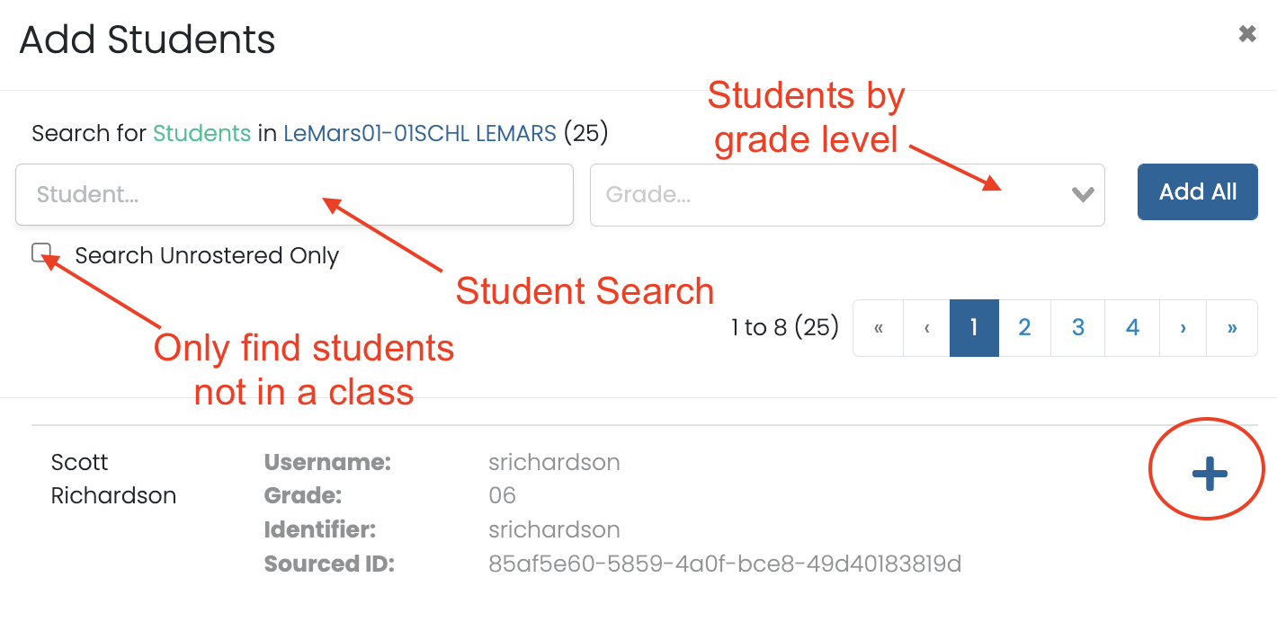Select page 1 in pagination
The image size is (1277, 622).
point(974,328)
